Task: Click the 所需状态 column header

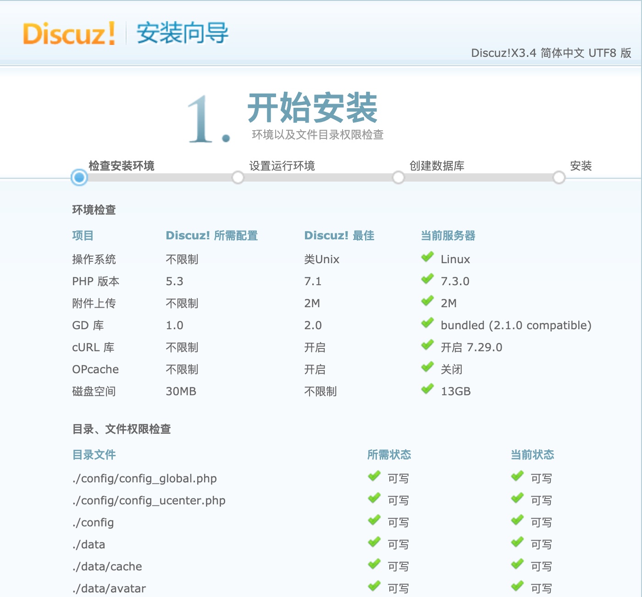Action: (389, 454)
